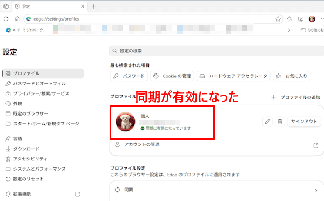Click the profile avatar in toolbar

tap(312, 19)
